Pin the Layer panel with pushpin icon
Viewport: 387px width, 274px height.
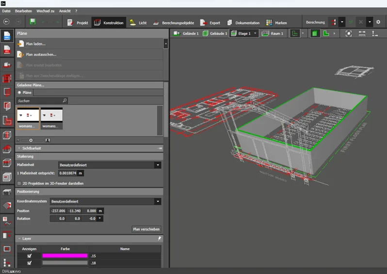(x=160, y=239)
